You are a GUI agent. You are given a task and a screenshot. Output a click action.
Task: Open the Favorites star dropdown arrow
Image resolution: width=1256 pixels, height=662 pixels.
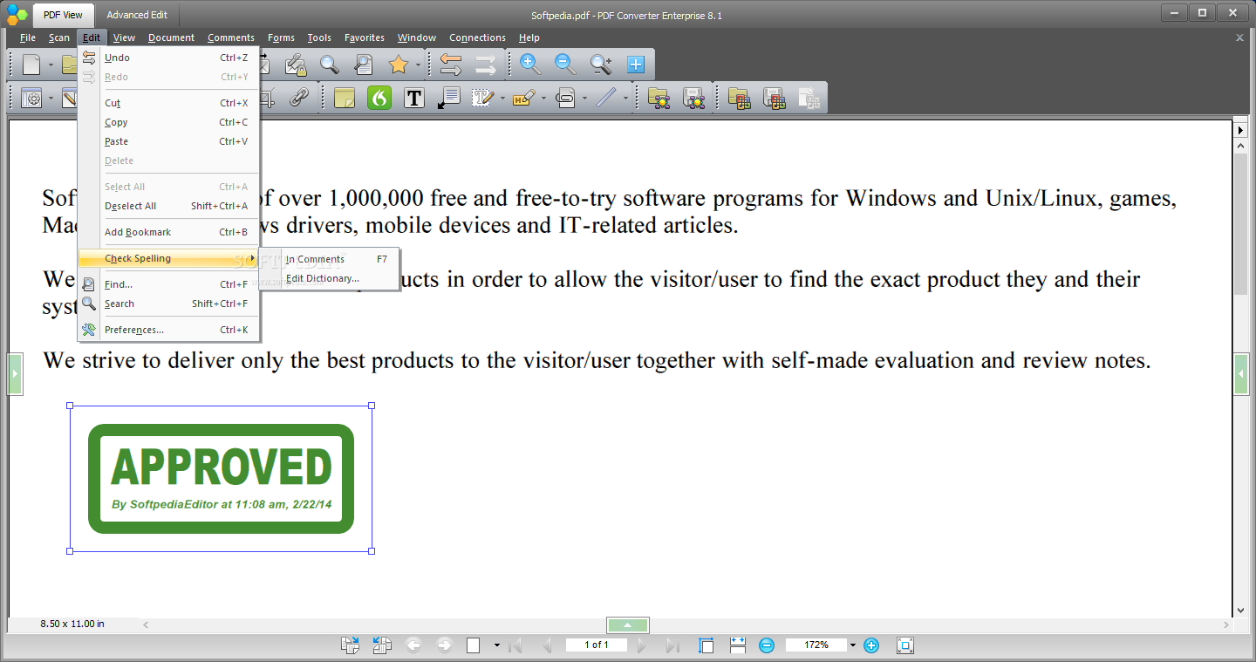[418, 65]
